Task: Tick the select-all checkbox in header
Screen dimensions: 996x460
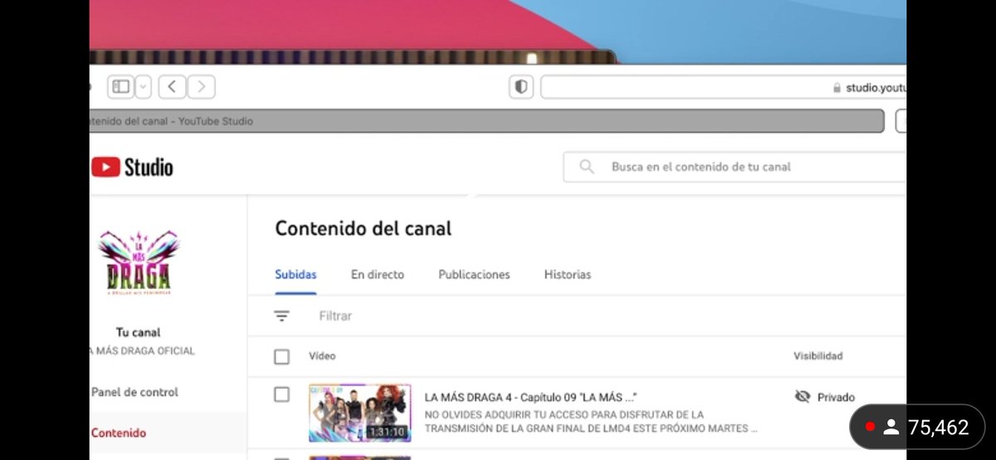Action: click(x=282, y=356)
